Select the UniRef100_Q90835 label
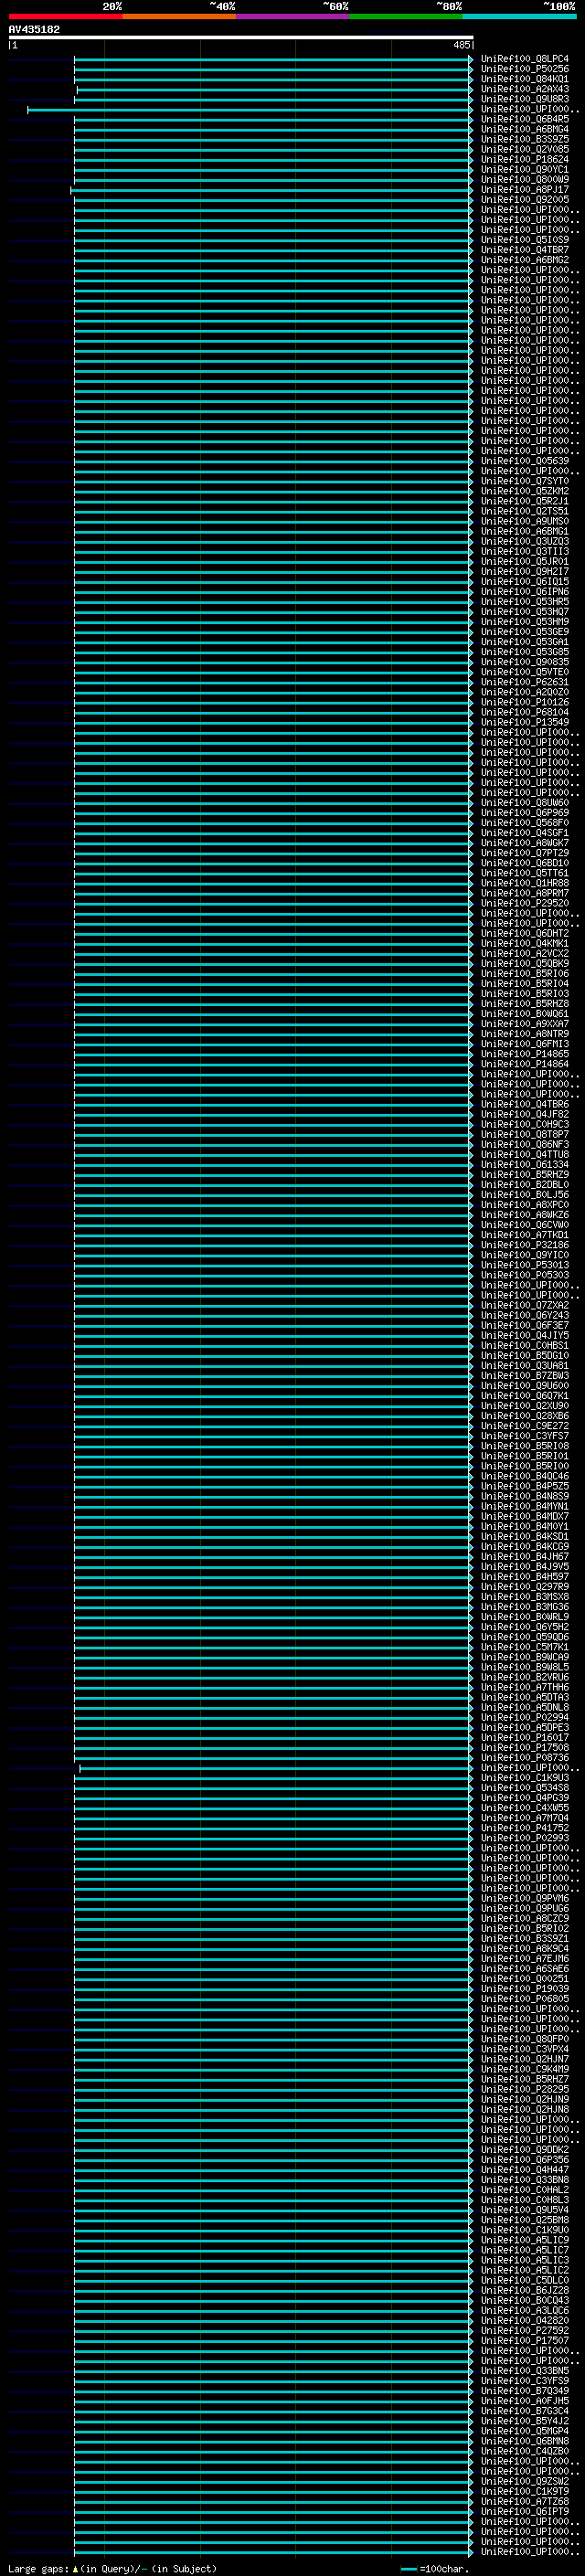Viewport: 585px width, 2576px height. tap(525, 662)
